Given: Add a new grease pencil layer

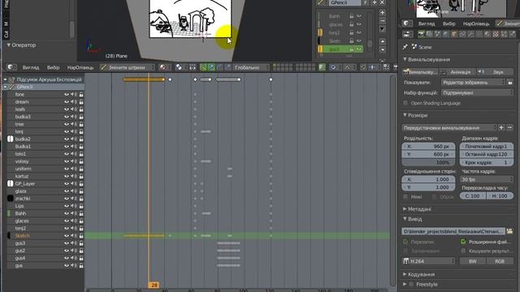Looking at the screenshot, I should coord(383,13).
